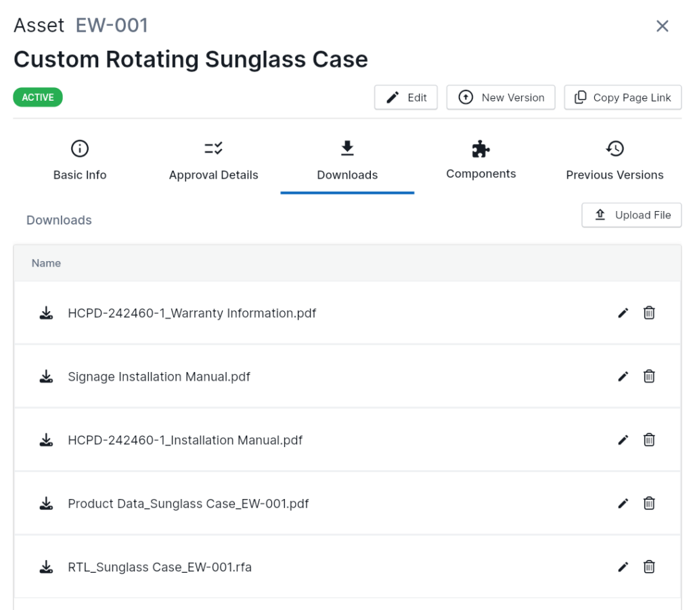Download HCPD-242460-1_Installation Manual.pdf using its icon
This screenshot has height=610, width=693.
pyautogui.click(x=46, y=440)
